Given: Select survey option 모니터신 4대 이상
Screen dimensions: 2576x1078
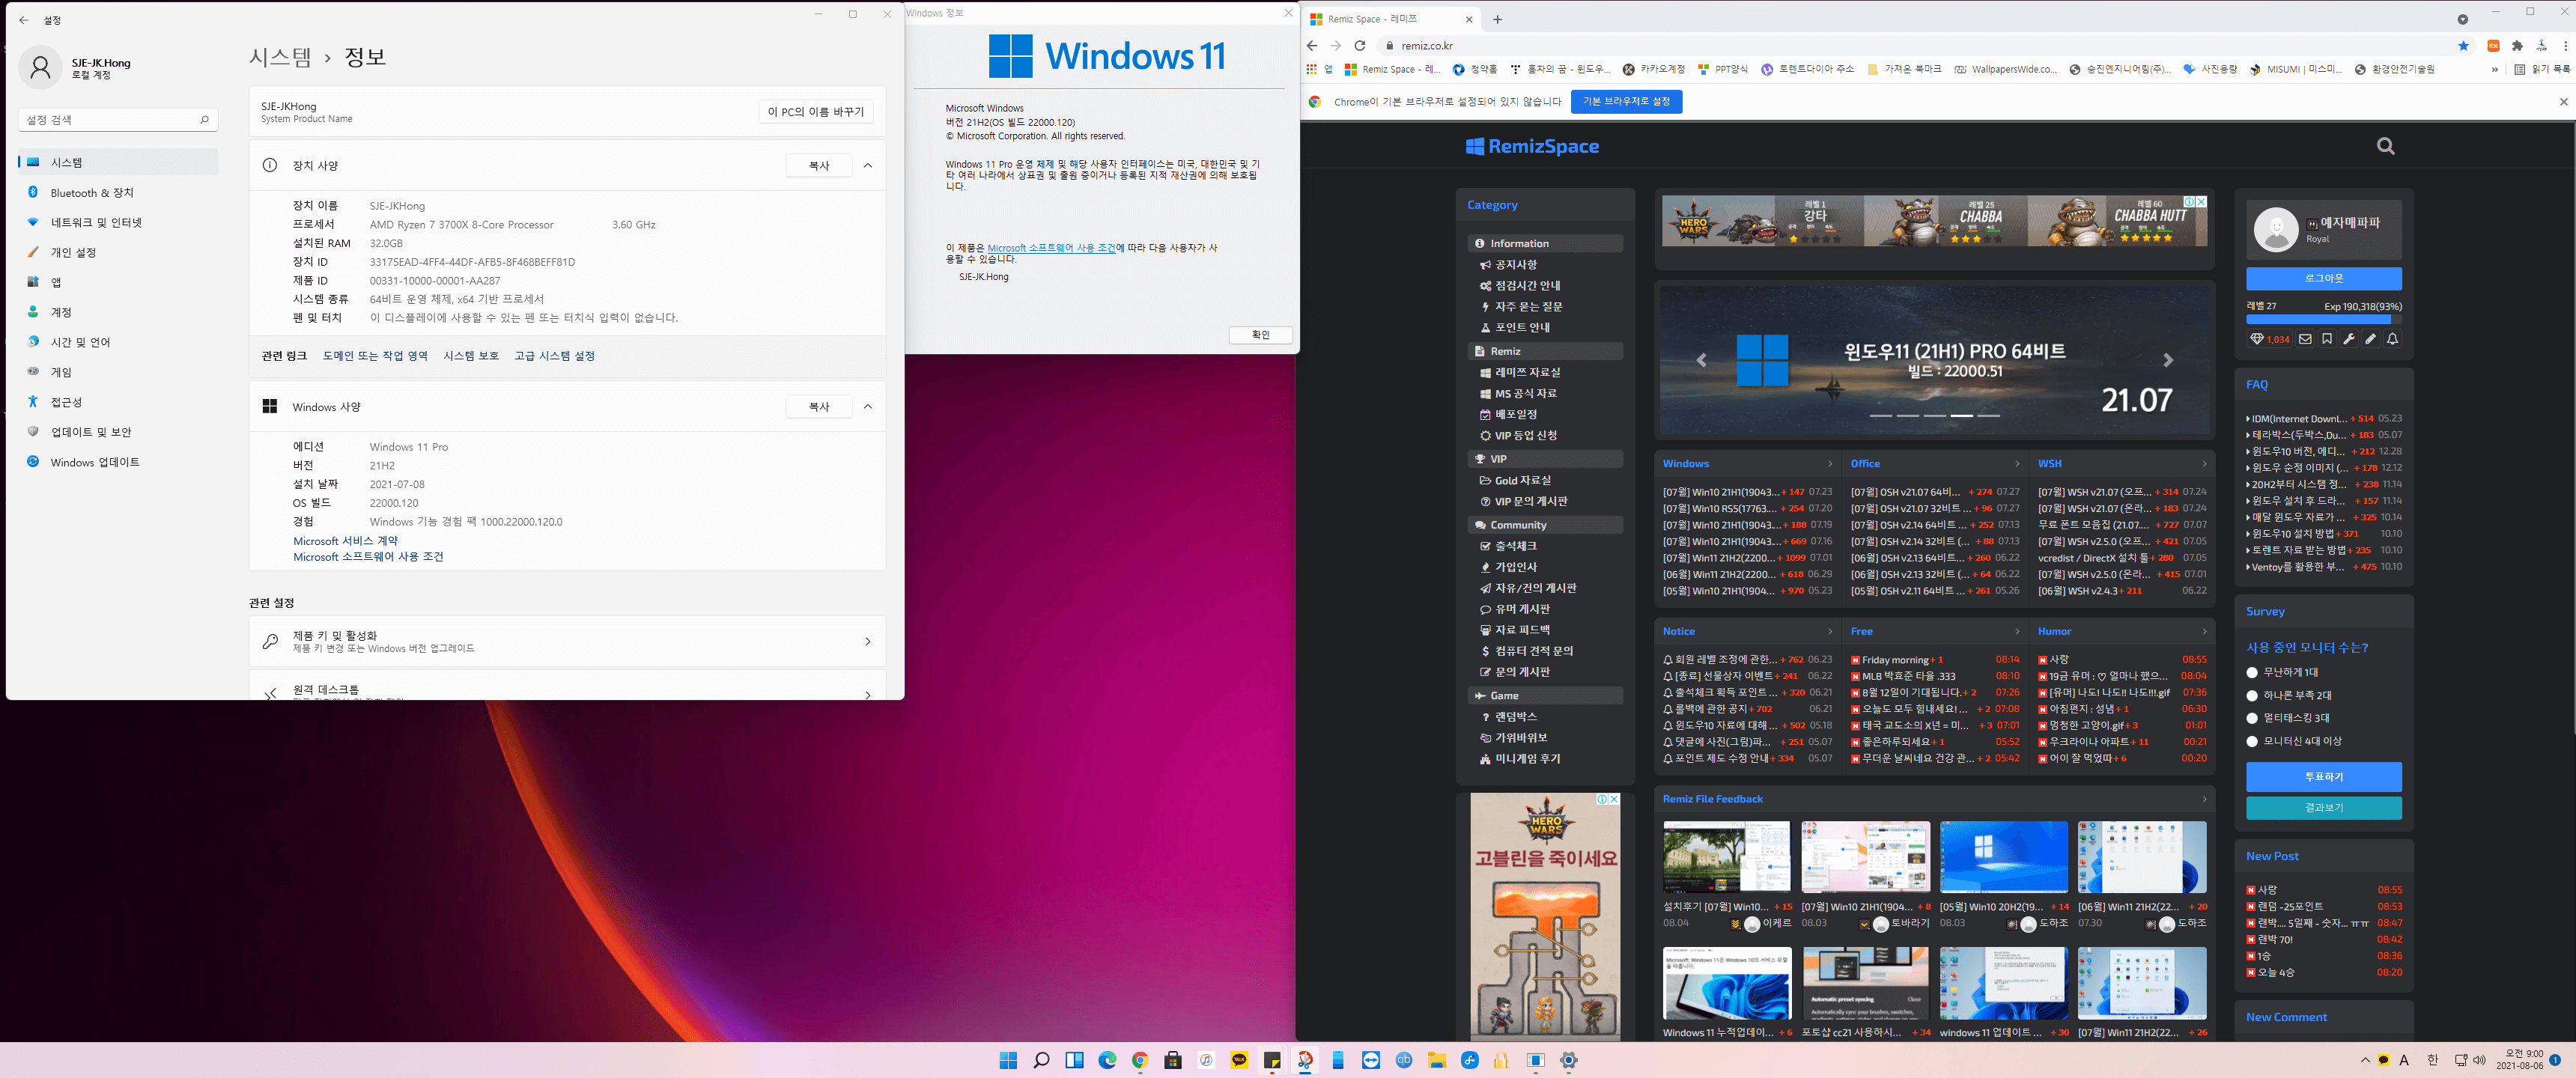Looking at the screenshot, I should coord(2252,742).
